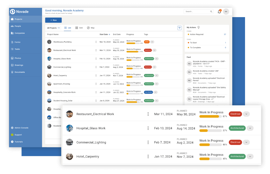Click the notification bell icon
The width and height of the screenshot is (270, 174).
[219, 11]
